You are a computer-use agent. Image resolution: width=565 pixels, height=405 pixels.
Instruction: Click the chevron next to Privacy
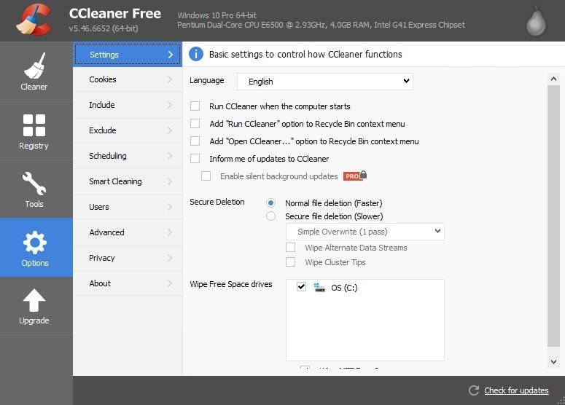point(170,258)
